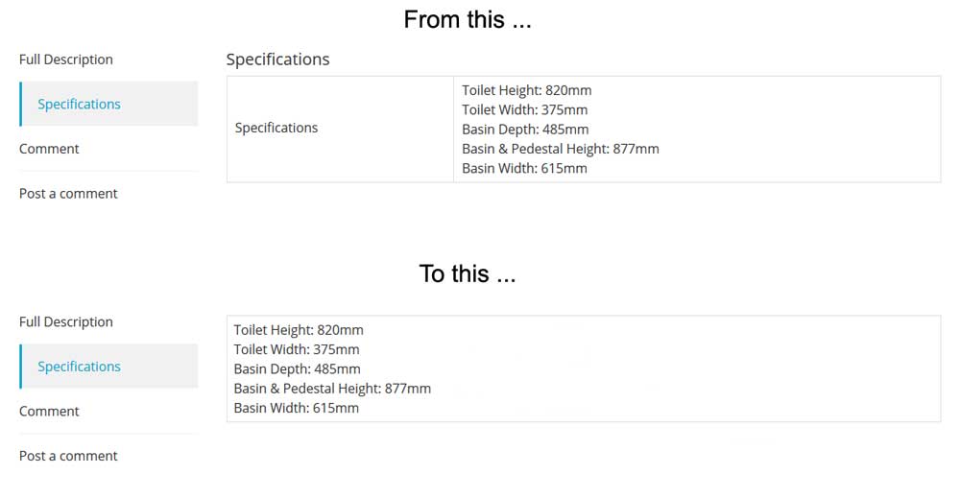Click Toilet Width text in "From this" table

click(524, 109)
